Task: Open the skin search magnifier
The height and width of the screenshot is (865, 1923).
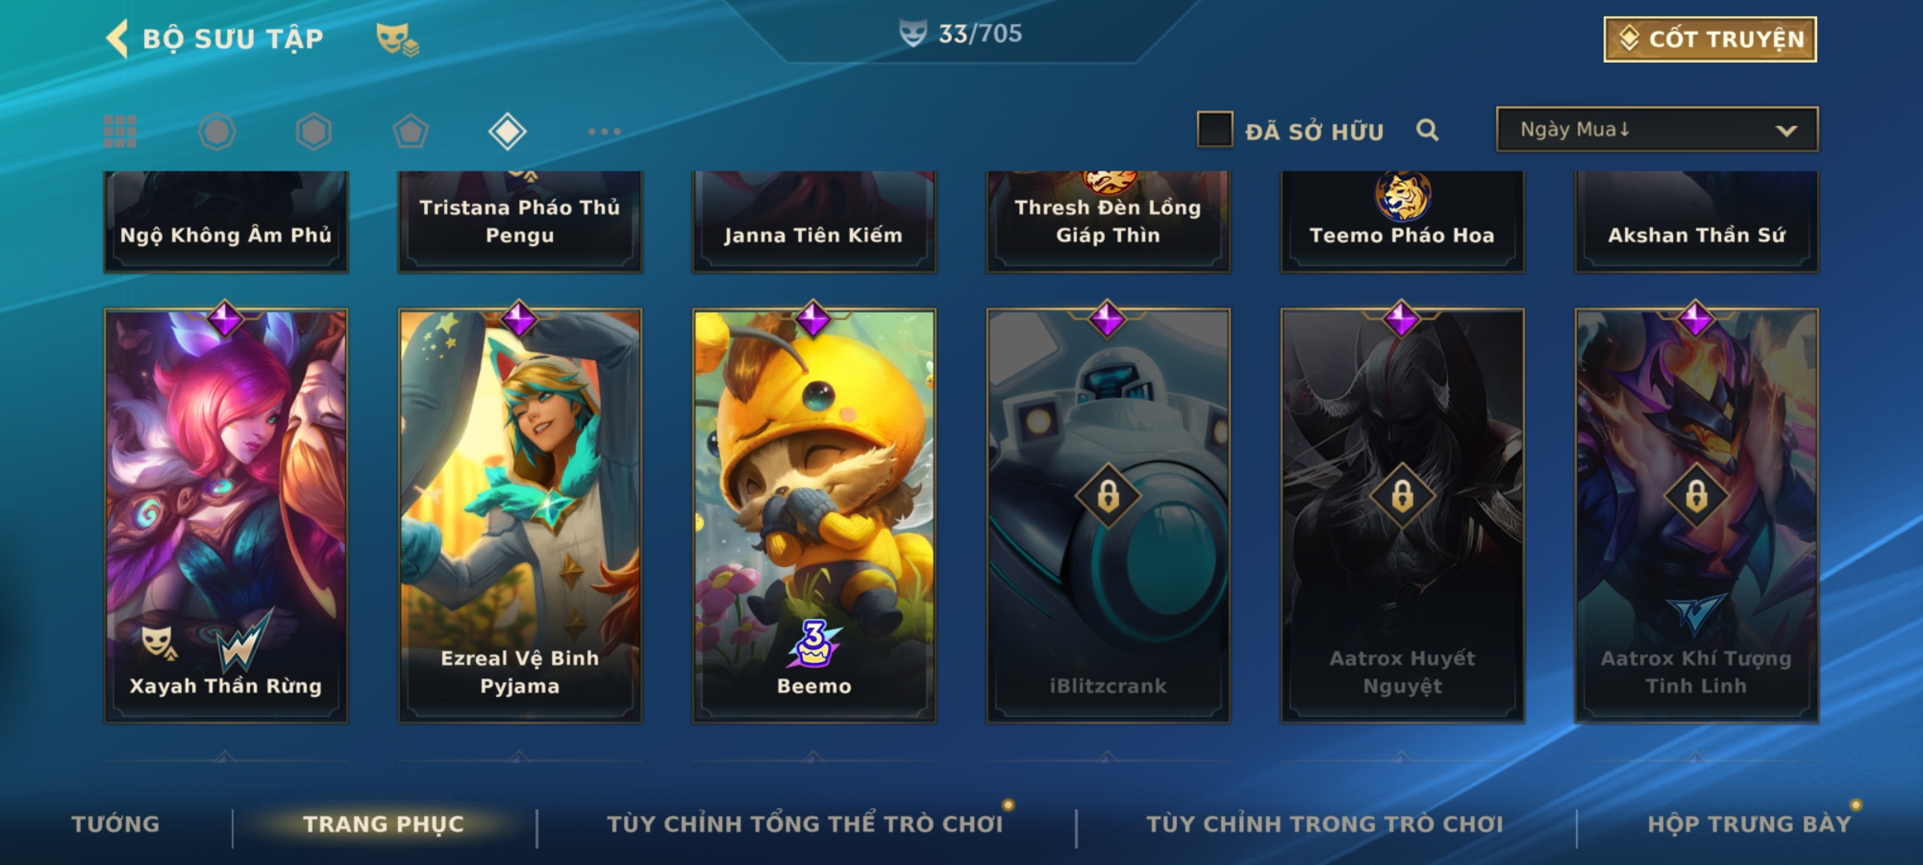Action: pyautogui.click(x=1427, y=130)
